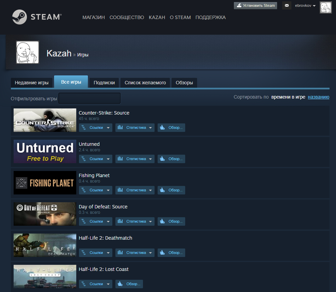
Task: Open СООБЩЕСТВО menu
Action: pos(127,17)
